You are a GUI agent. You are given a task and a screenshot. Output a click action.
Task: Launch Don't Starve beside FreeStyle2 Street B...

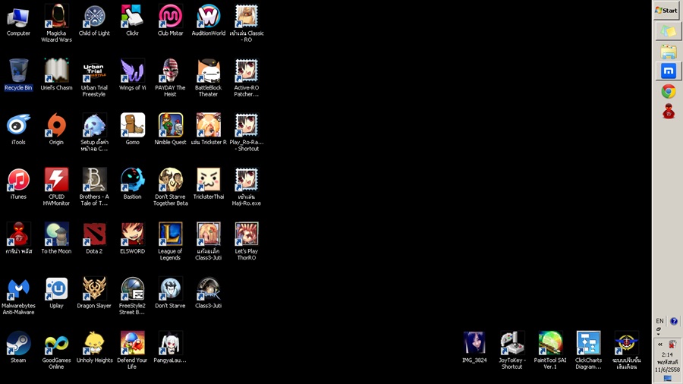pyautogui.click(x=170, y=293)
